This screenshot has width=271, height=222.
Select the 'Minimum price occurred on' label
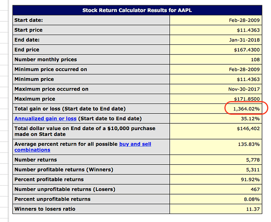point(51,70)
